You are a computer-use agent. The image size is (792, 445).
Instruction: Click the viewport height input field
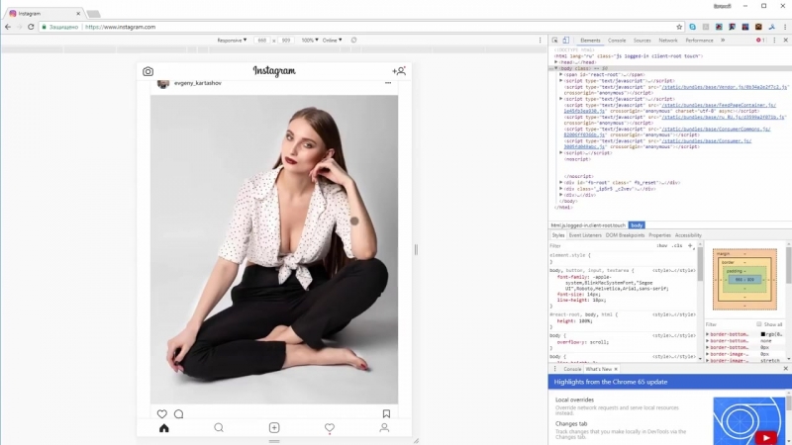coord(286,40)
